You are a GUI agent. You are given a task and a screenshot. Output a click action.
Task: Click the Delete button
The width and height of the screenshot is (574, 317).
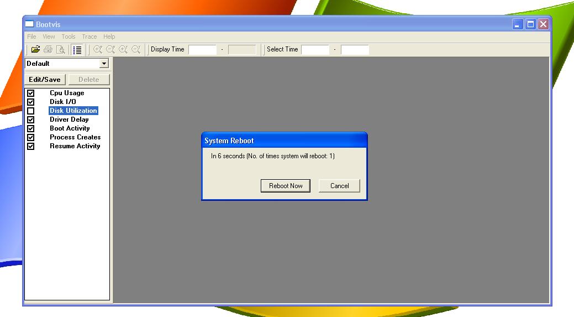[x=89, y=80]
